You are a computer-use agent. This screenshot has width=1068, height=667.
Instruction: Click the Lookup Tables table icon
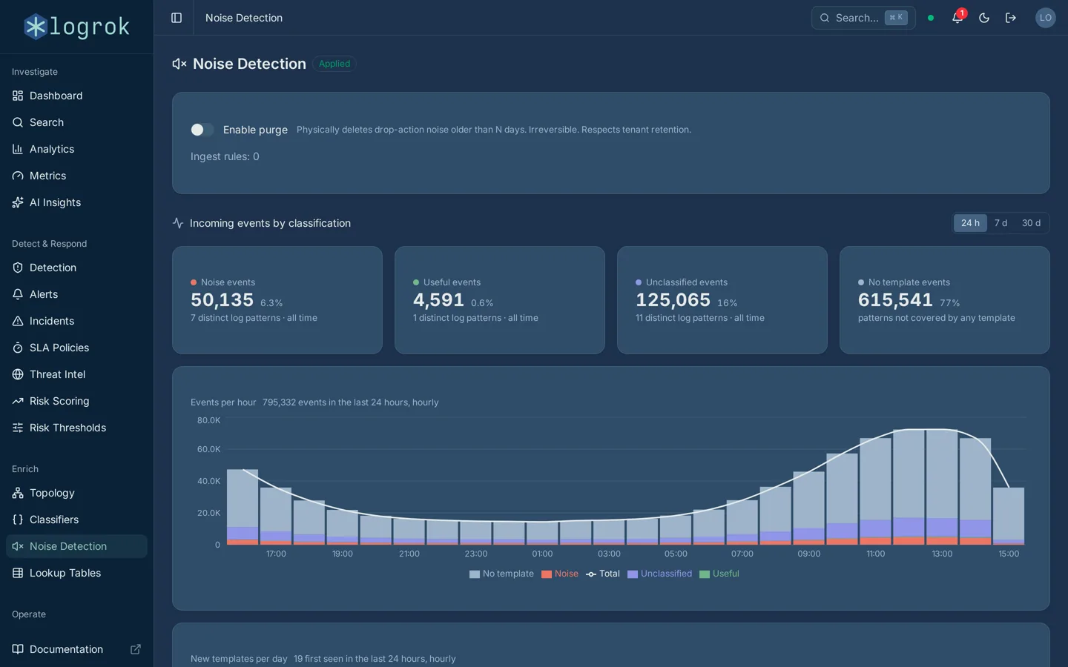18,573
